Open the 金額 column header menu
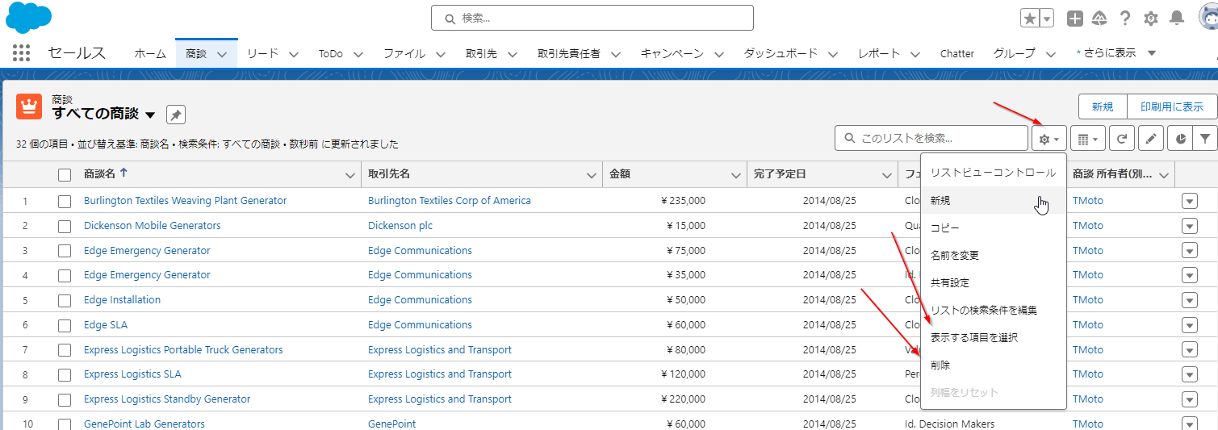Image resolution: width=1218 pixels, height=430 pixels. click(x=736, y=175)
